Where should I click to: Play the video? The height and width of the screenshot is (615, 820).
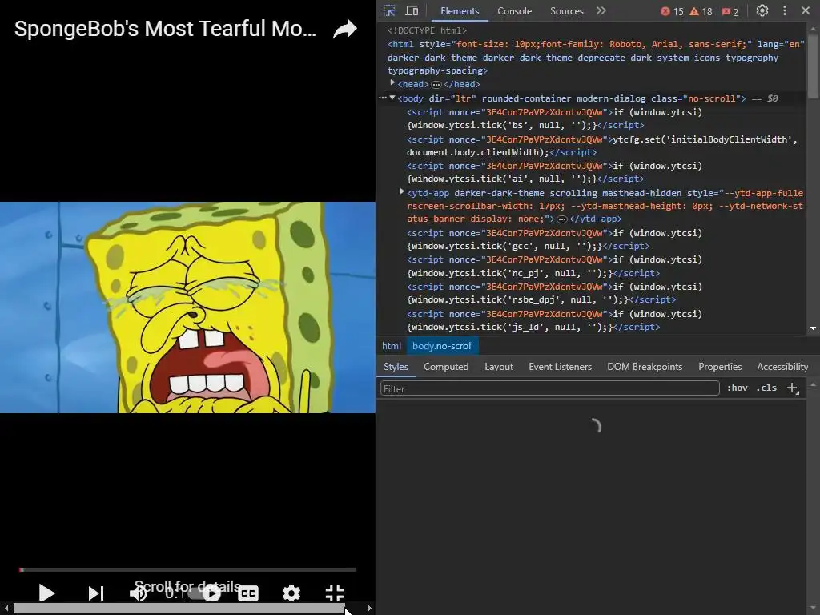[47, 593]
